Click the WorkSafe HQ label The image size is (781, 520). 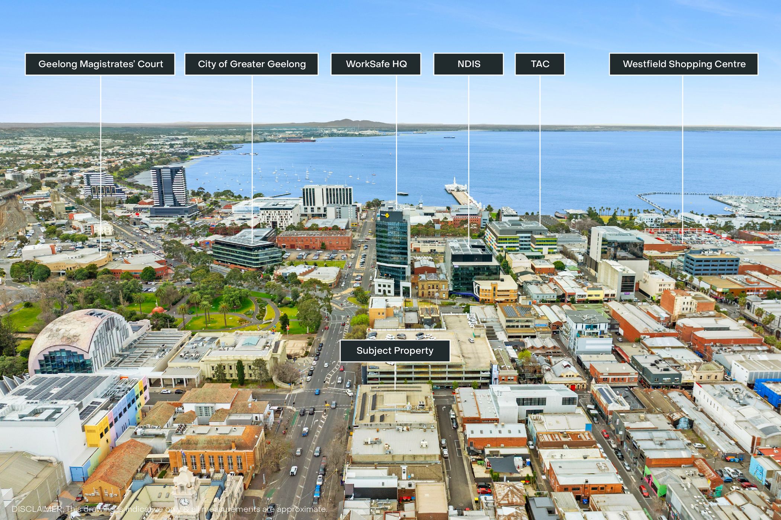(x=376, y=64)
